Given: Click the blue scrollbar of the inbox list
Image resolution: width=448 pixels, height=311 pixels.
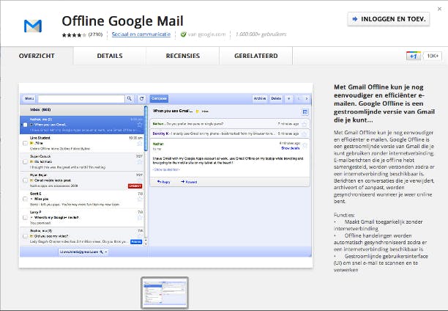Looking at the screenshot, I should [146, 128].
